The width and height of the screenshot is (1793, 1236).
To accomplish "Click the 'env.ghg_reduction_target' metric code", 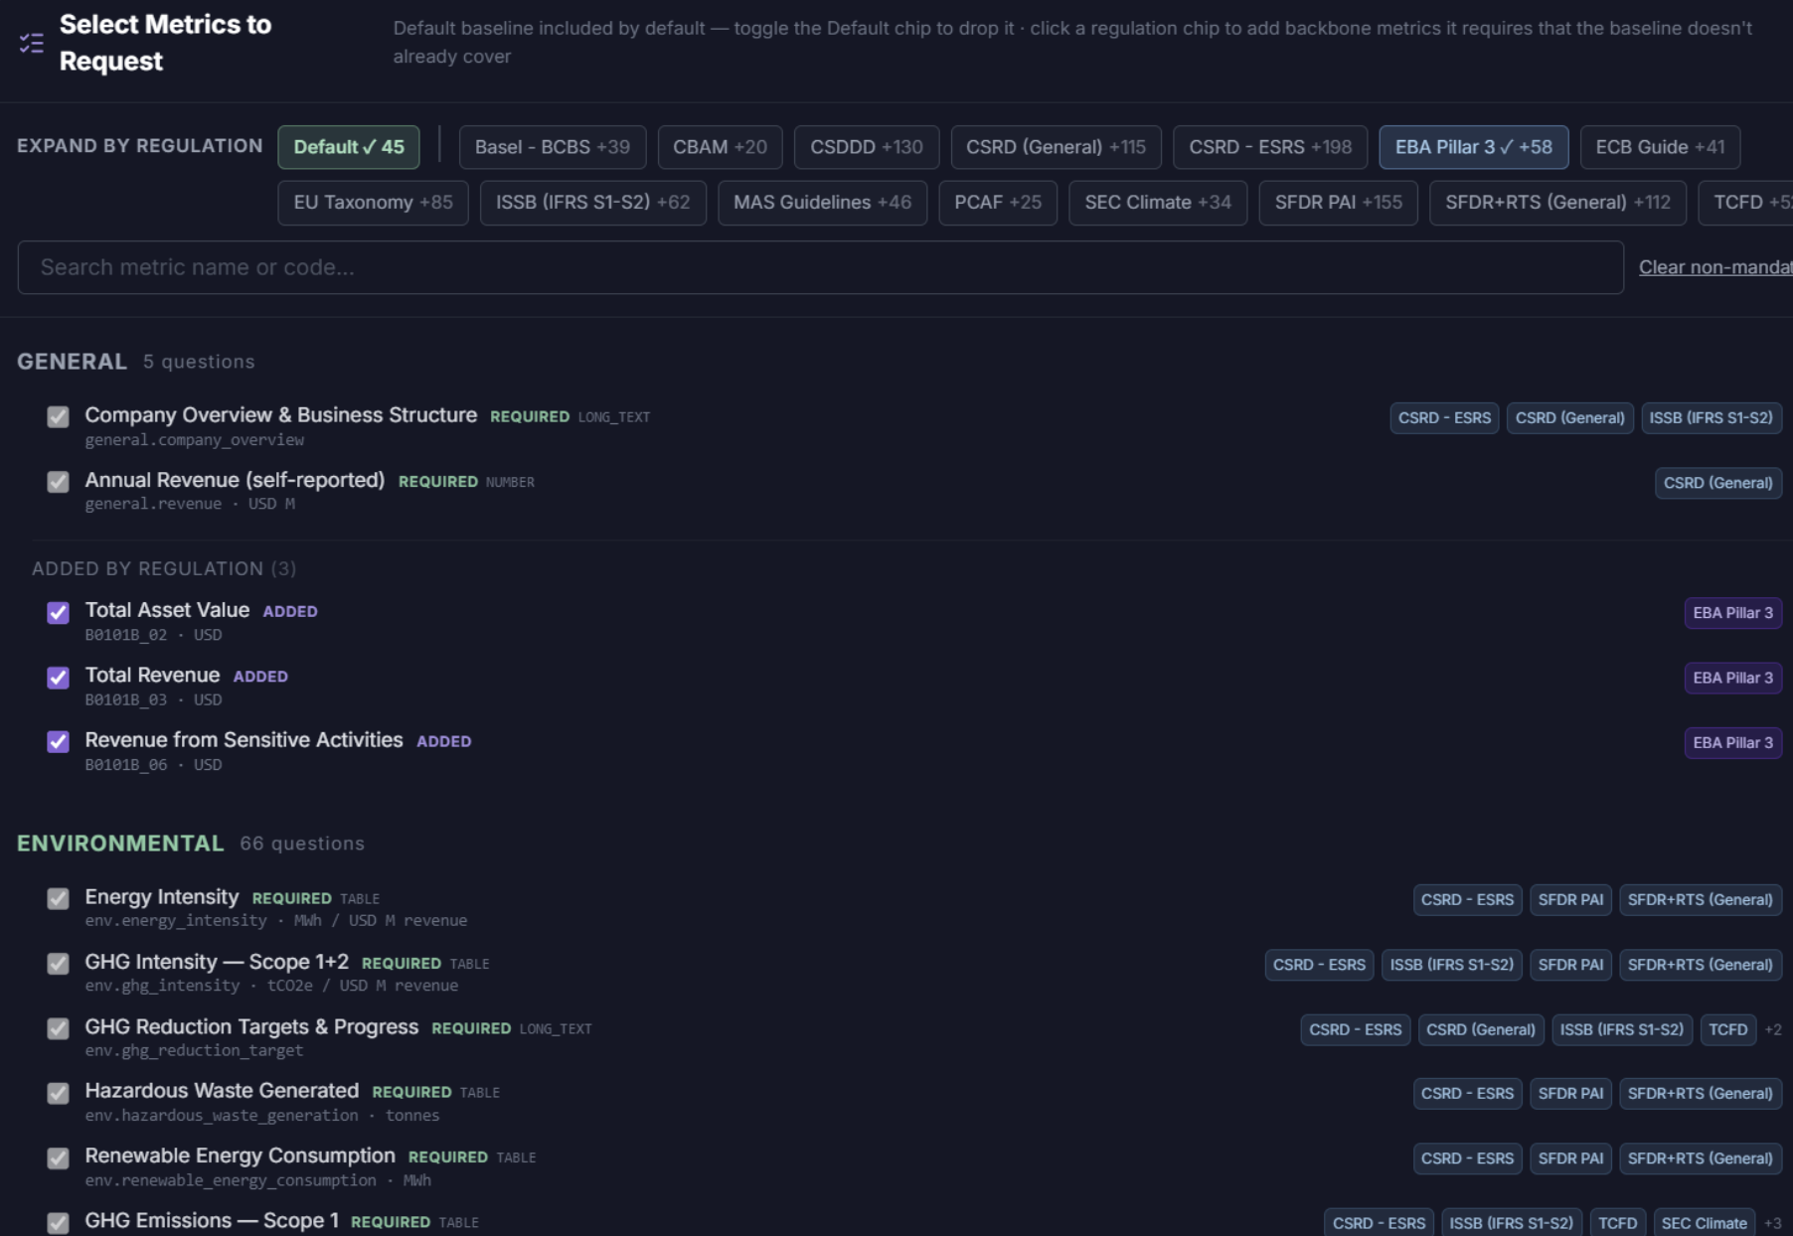I will (194, 1051).
